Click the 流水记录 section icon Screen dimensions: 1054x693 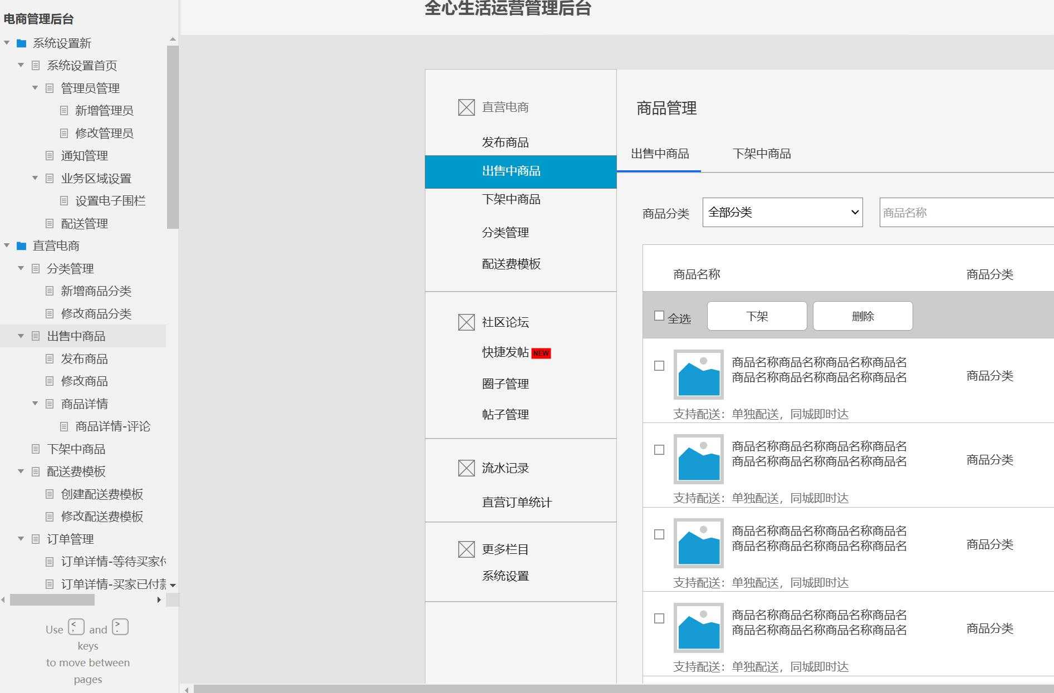point(465,468)
